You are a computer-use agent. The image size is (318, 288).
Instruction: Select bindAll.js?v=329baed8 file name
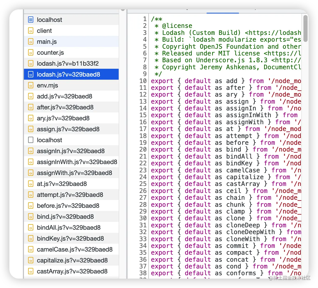(69, 228)
